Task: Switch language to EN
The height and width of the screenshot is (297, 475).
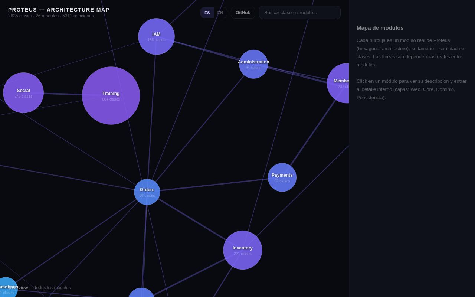Action: click(x=220, y=13)
